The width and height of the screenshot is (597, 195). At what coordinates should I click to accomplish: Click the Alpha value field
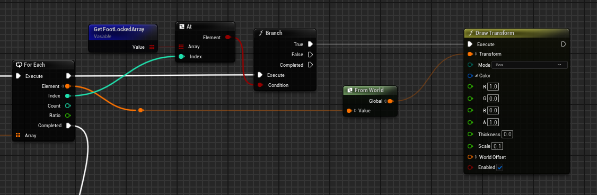[x=494, y=122]
